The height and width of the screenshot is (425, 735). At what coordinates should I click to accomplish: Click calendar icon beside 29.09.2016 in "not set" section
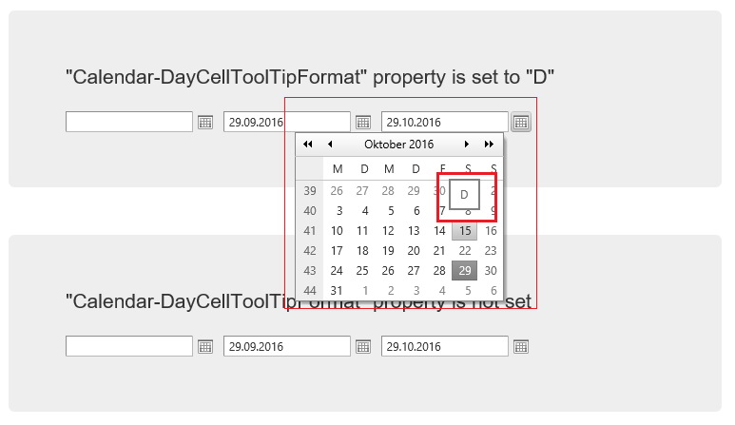363,347
